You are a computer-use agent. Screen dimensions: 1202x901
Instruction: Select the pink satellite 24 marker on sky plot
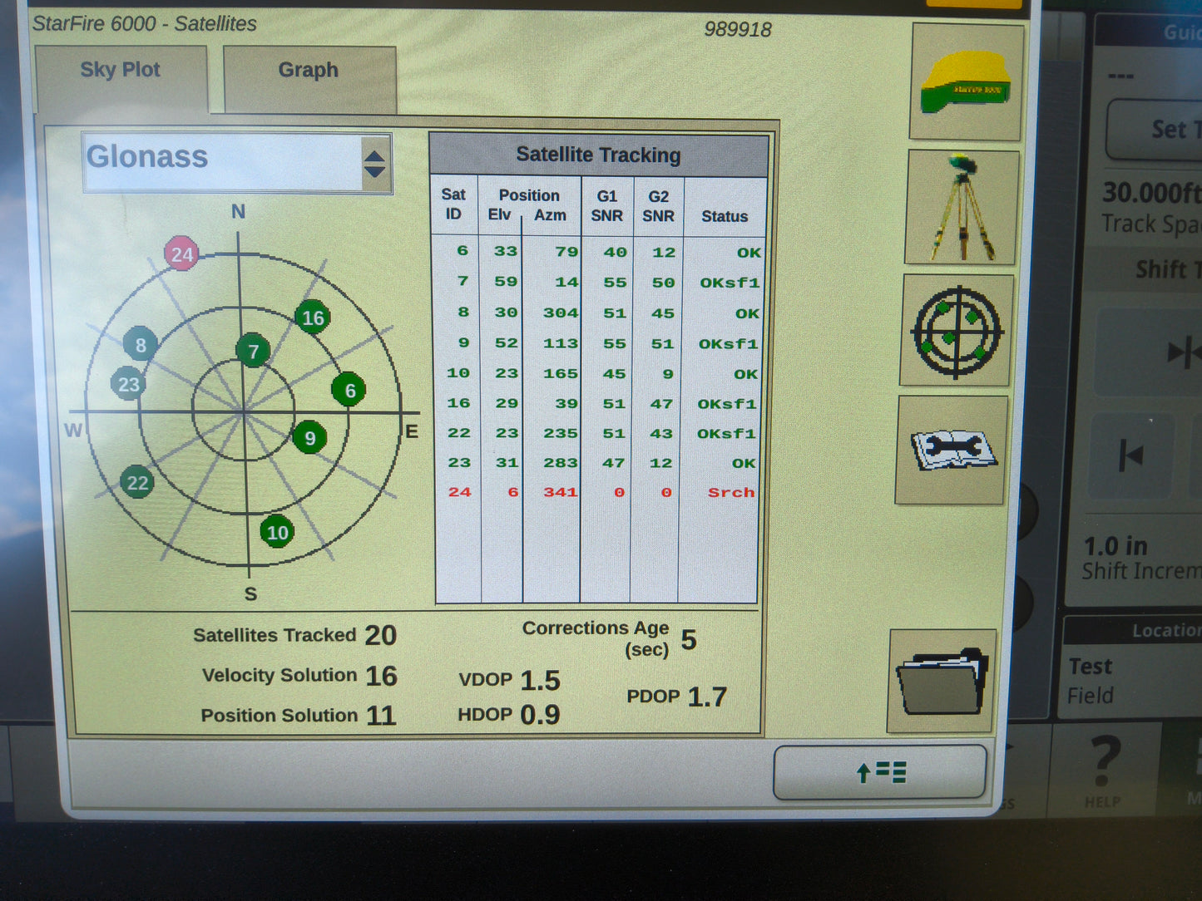tap(182, 254)
